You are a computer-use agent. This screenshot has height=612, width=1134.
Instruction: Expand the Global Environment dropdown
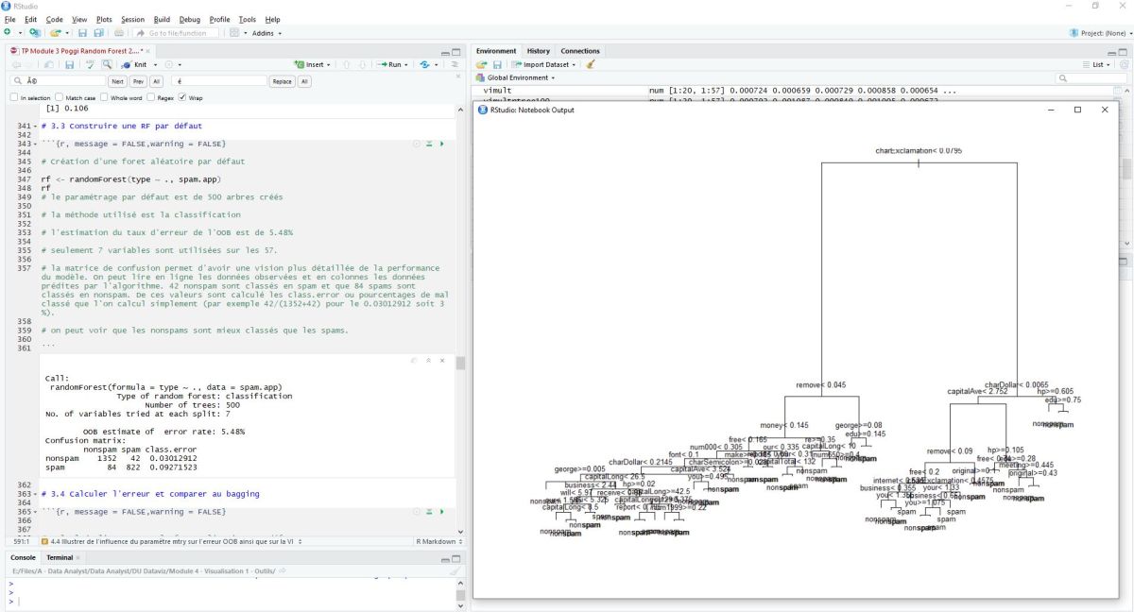(514, 77)
